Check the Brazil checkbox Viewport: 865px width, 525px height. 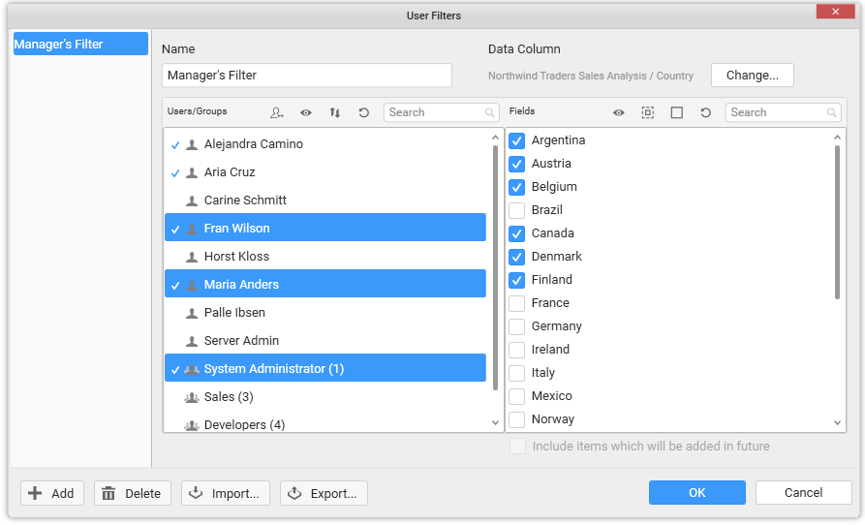pyautogui.click(x=517, y=210)
